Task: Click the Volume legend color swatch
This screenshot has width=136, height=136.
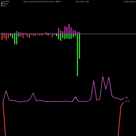Action: tap(2, 3)
